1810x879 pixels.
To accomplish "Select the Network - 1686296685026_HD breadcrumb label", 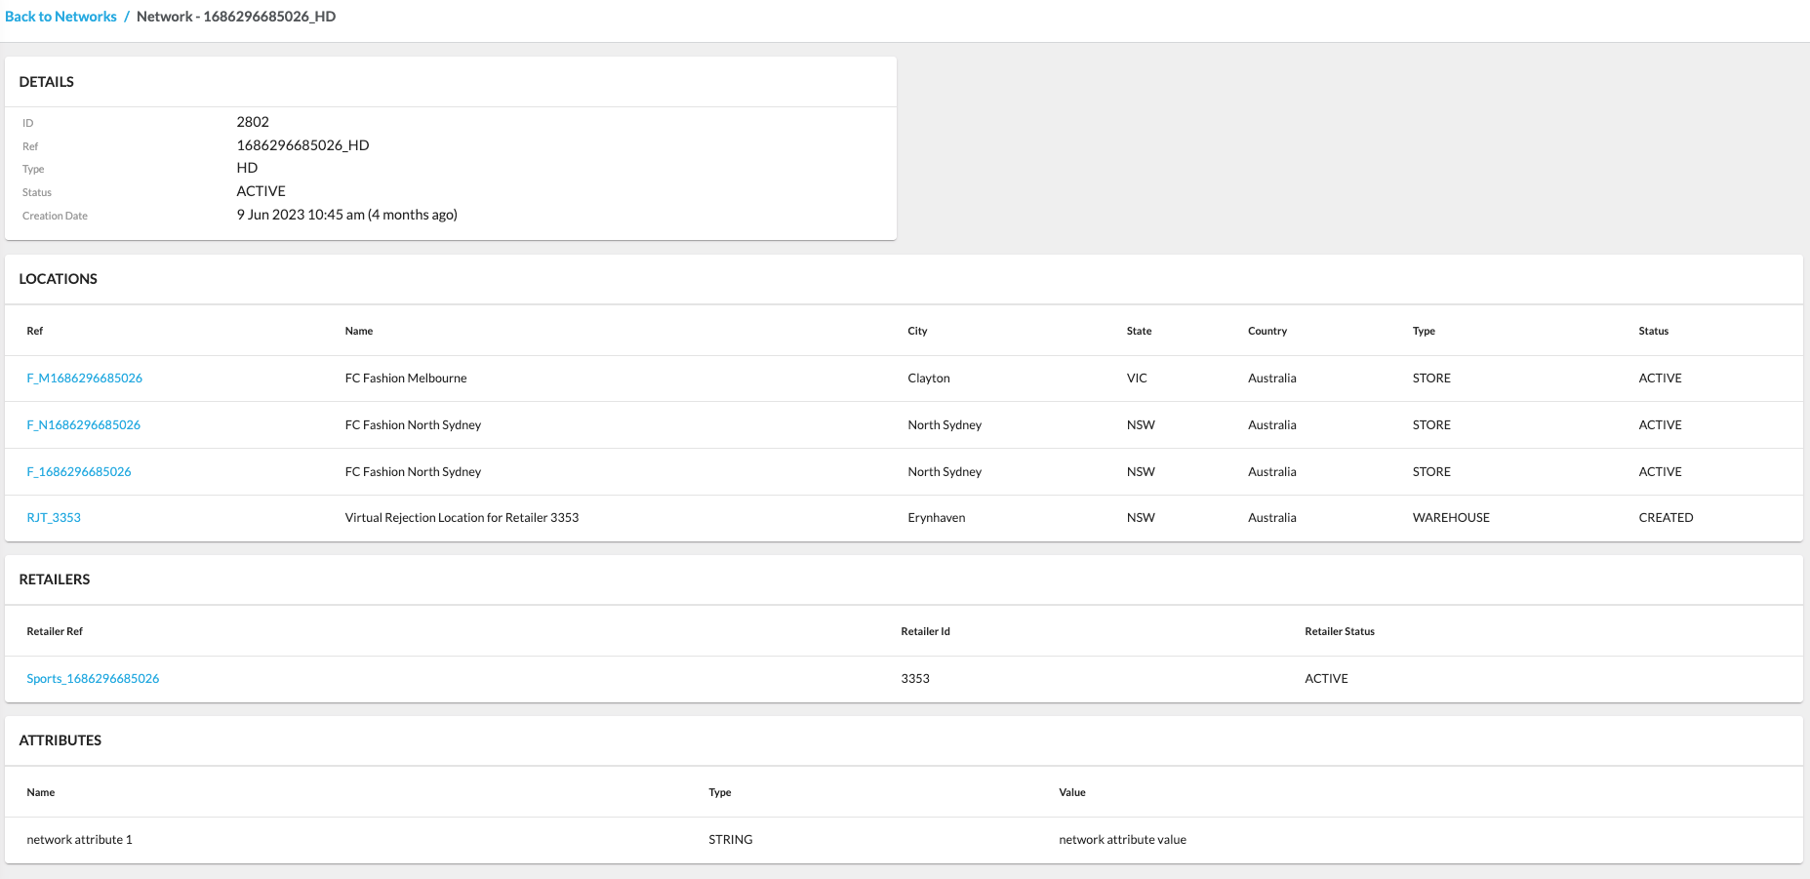I will 235,17.
